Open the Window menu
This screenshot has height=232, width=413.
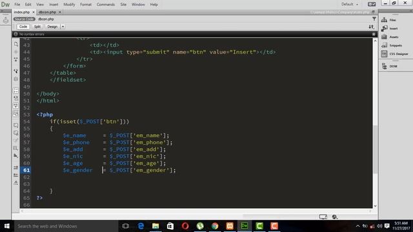coord(138,5)
